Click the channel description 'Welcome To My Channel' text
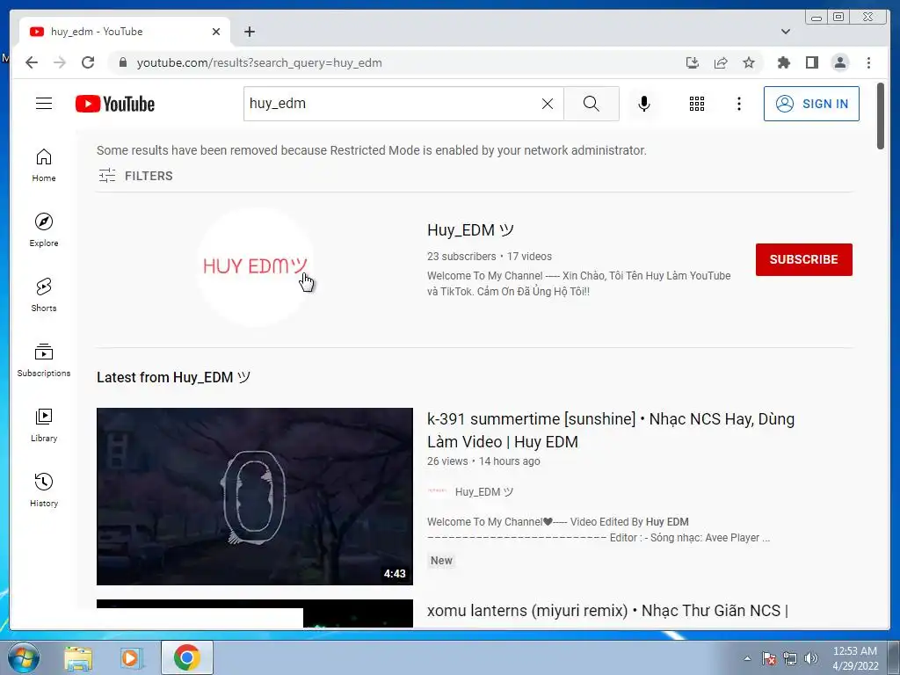The width and height of the screenshot is (900, 675). [578, 284]
